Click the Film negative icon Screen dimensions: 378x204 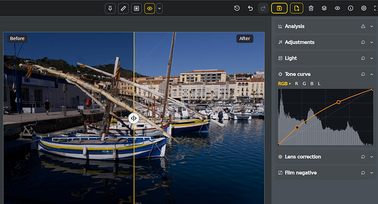(x=280, y=173)
